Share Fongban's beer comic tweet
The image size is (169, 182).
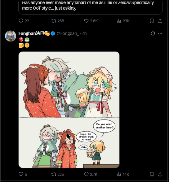coord(160,174)
